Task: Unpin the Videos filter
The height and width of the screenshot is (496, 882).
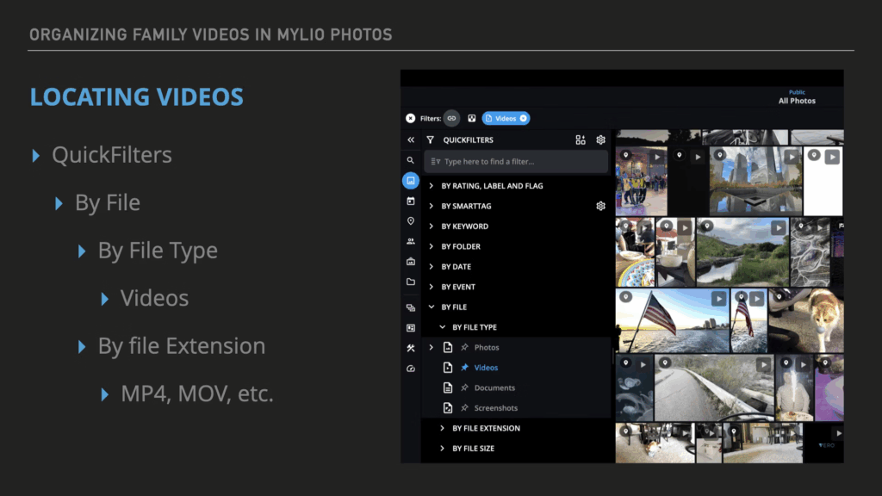Action: click(464, 368)
